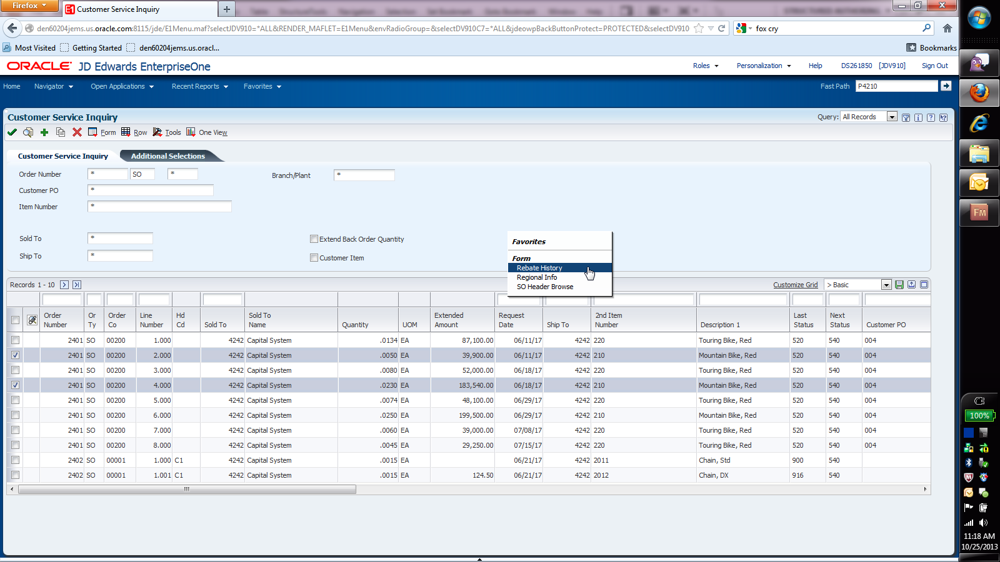Click the Fast Path input field
1000x562 pixels.
point(896,86)
